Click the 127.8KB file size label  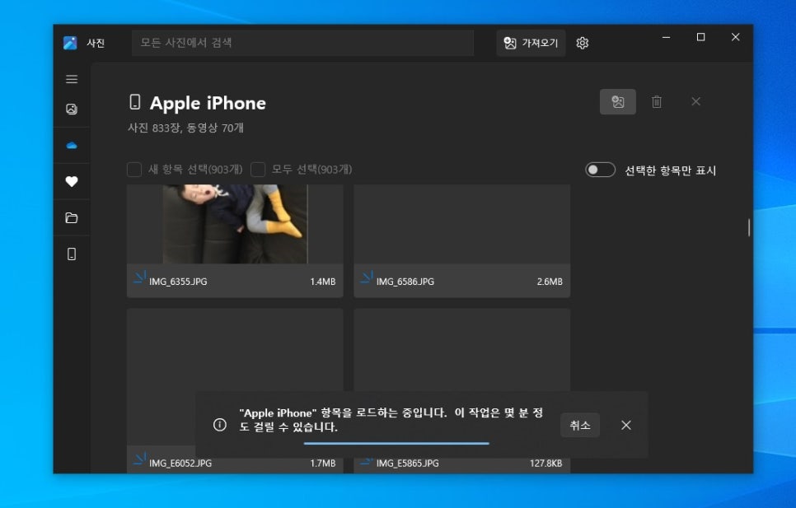click(545, 463)
